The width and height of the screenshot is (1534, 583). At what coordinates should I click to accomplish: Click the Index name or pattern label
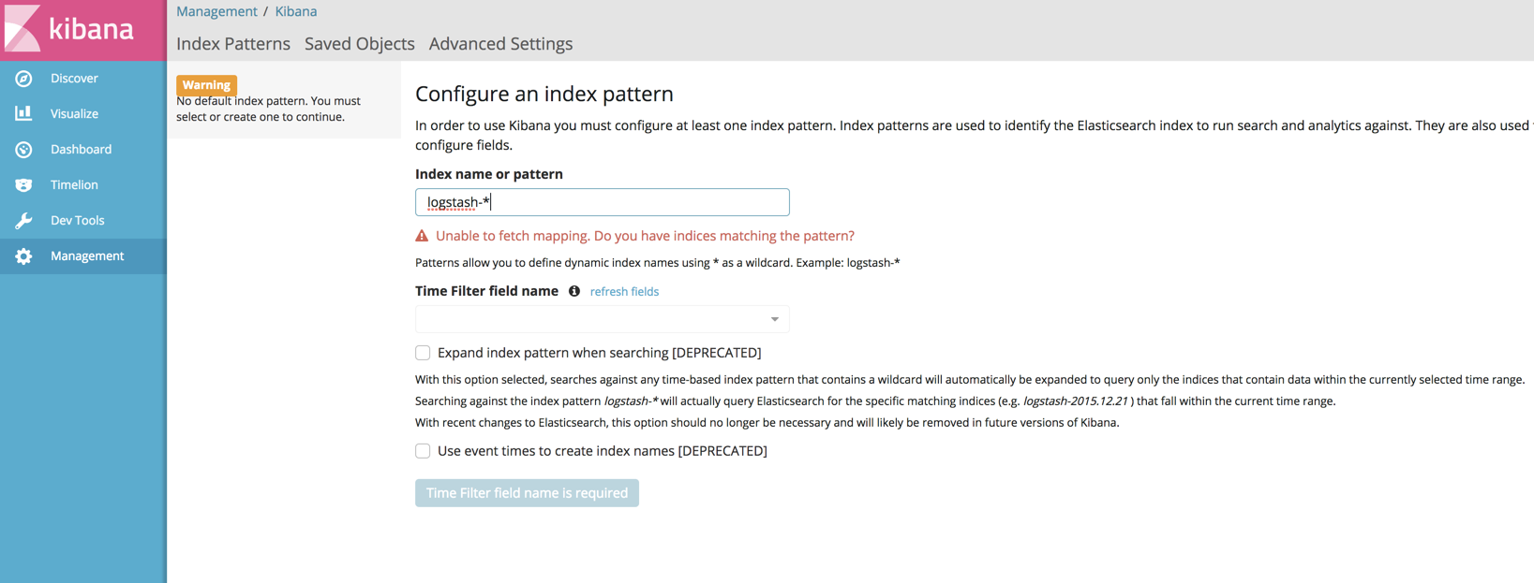489,174
